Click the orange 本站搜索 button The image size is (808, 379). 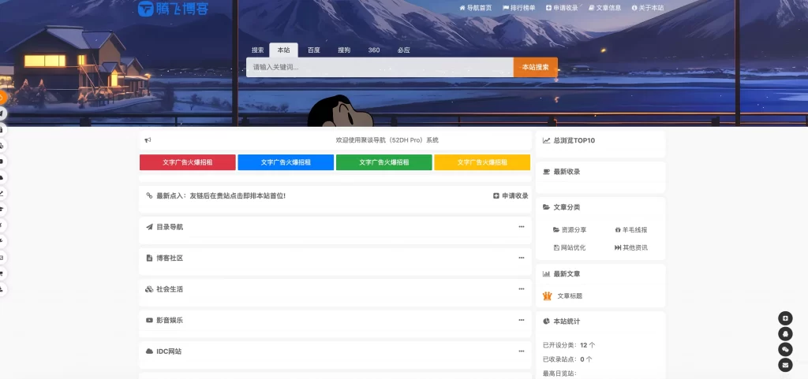pyautogui.click(x=536, y=67)
